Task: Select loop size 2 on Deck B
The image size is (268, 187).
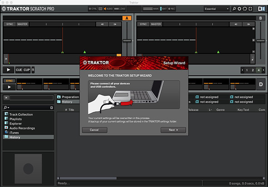Action: [x=253, y=70]
